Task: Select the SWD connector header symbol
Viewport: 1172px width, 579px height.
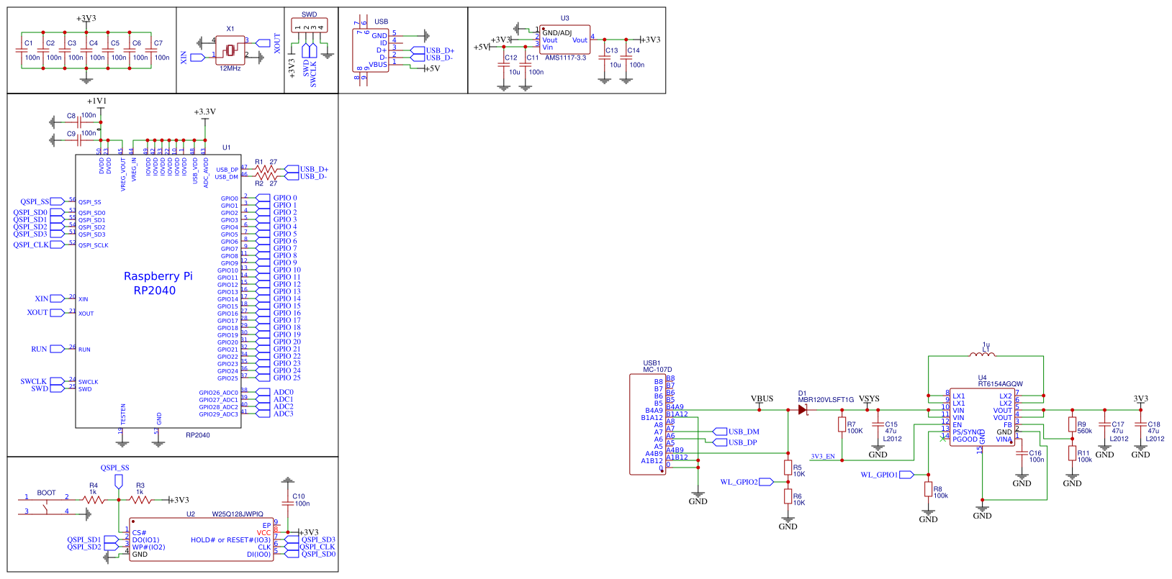Action: (309, 27)
